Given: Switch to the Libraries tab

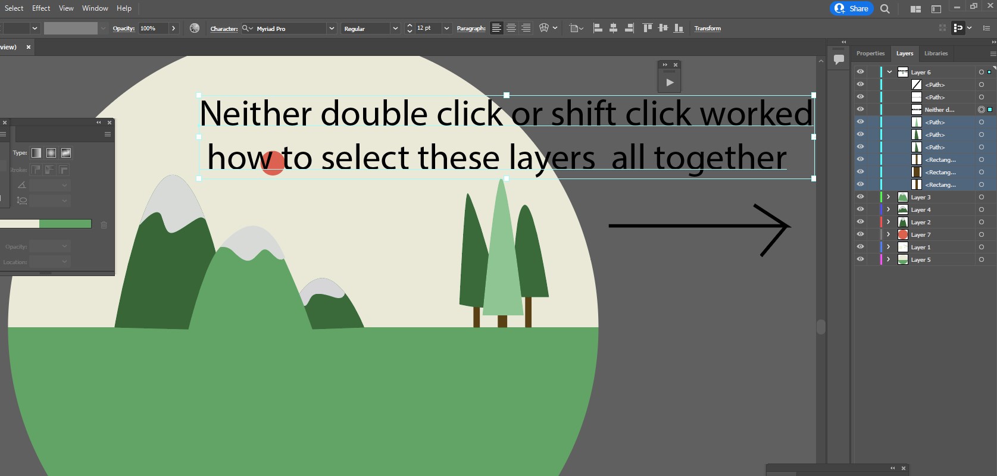Looking at the screenshot, I should click(x=936, y=54).
